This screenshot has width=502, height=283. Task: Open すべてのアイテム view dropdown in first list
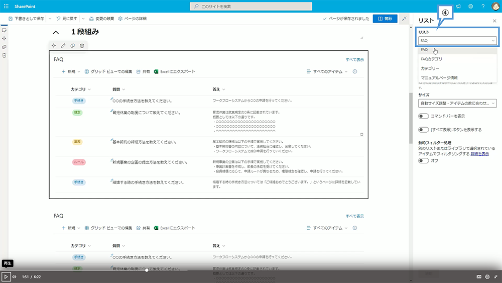(x=327, y=71)
